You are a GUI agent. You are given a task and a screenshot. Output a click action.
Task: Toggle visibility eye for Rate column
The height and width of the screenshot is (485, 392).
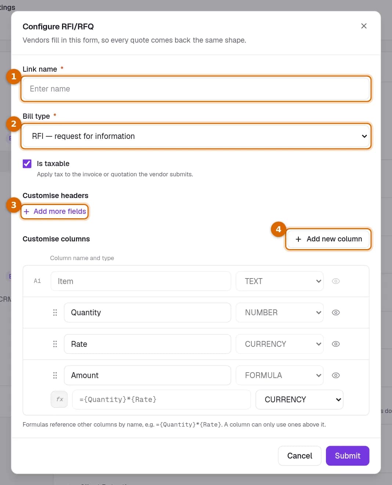pyautogui.click(x=336, y=344)
